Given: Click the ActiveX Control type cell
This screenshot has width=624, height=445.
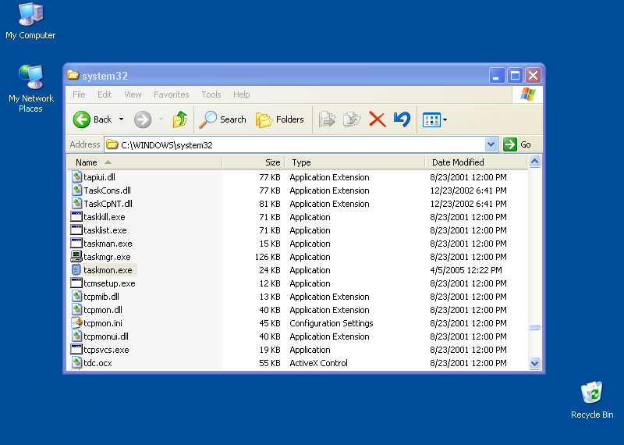Looking at the screenshot, I should (x=318, y=363).
